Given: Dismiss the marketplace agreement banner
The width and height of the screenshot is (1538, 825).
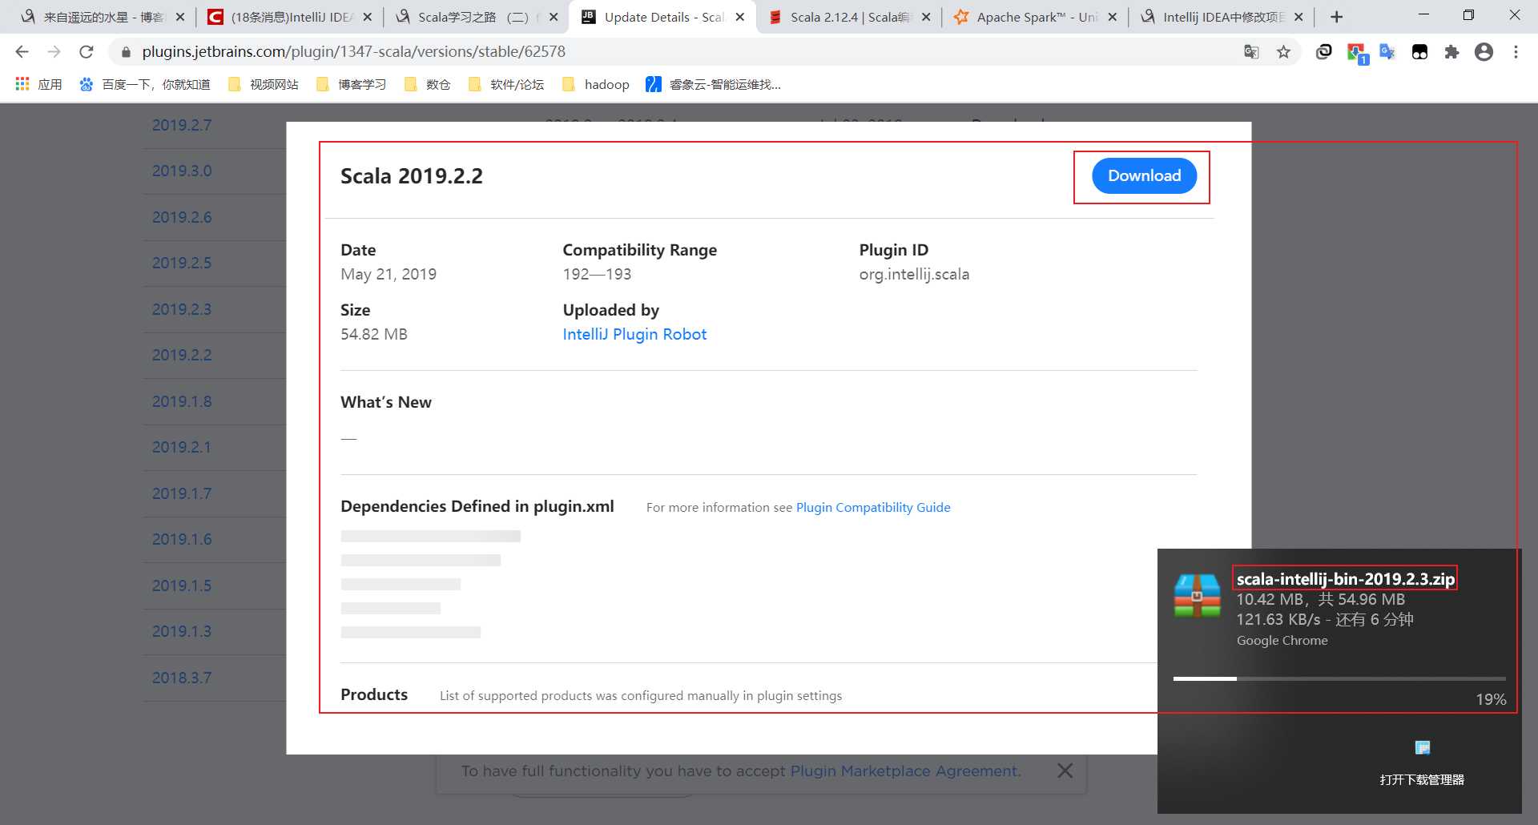Looking at the screenshot, I should pyautogui.click(x=1065, y=771).
